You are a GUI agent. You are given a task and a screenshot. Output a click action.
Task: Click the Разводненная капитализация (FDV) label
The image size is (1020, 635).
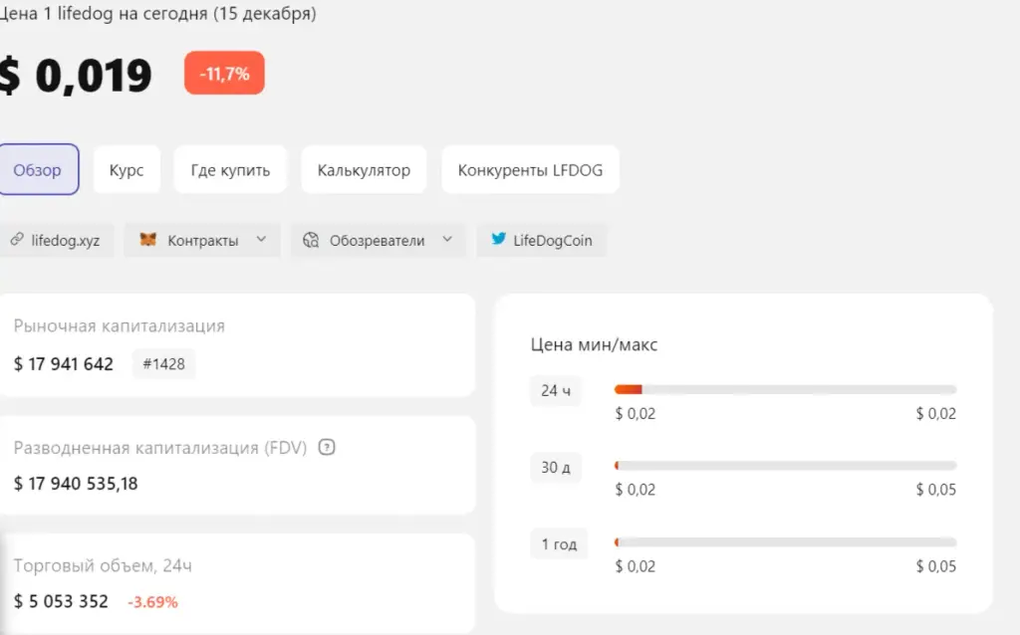160,448
